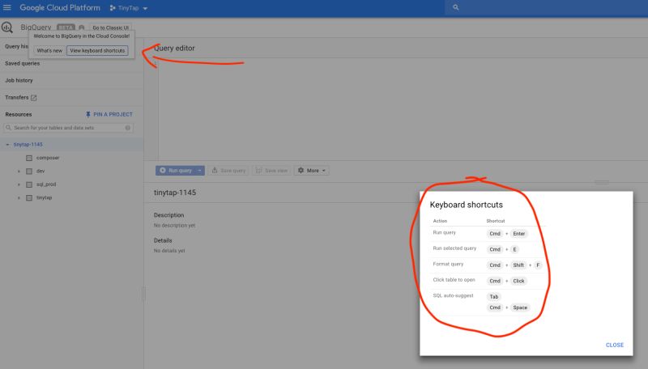This screenshot has width=648, height=369.
Task: Click the composer dataset icon
Action: point(29,158)
